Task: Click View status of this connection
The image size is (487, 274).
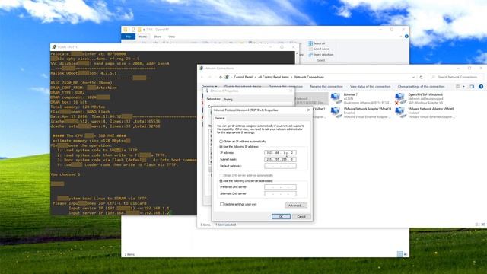Action: coord(370,86)
